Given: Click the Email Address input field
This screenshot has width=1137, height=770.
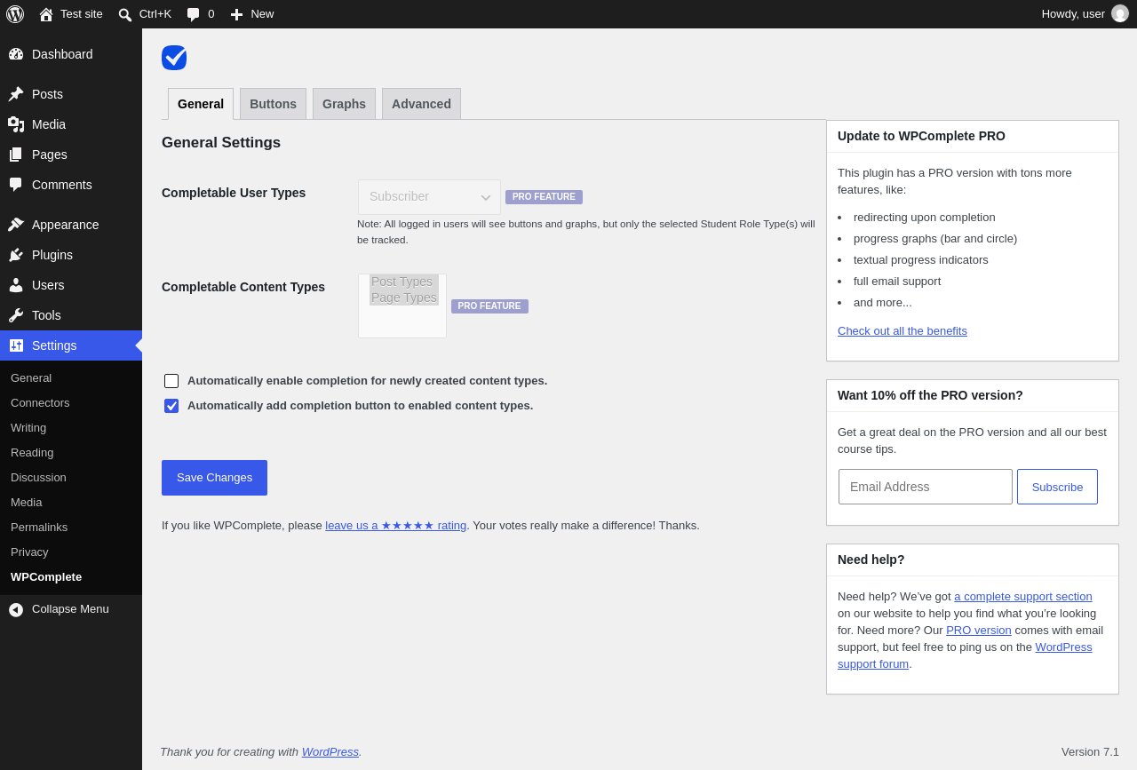Looking at the screenshot, I should click(x=926, y=487).
